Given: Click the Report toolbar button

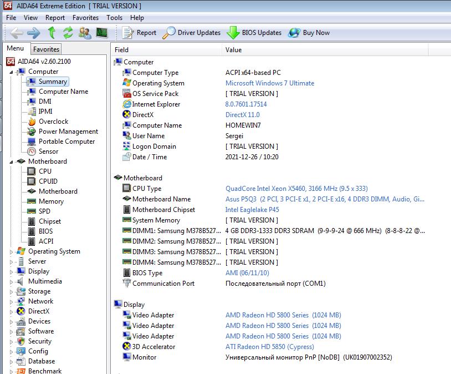Looking at the screenshot, I should pos(140,33).
